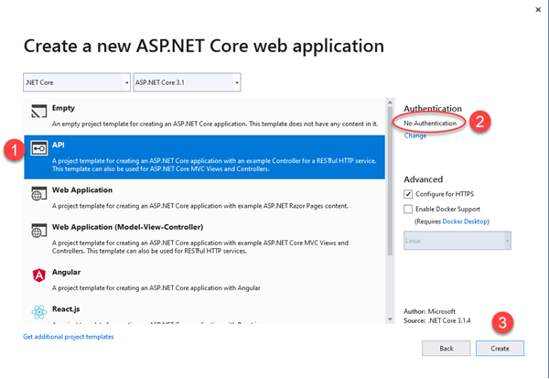Click the template list scroll down arrow

[390, 319]
